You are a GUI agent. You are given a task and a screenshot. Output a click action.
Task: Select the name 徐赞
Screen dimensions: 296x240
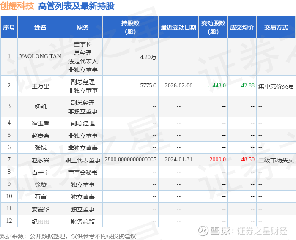[x=41, y=185]
